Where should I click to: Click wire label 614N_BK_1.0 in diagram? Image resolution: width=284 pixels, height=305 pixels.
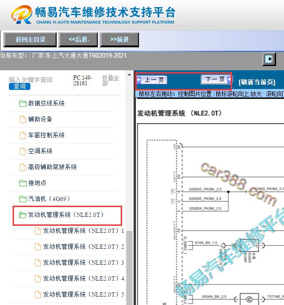point(206,243)
